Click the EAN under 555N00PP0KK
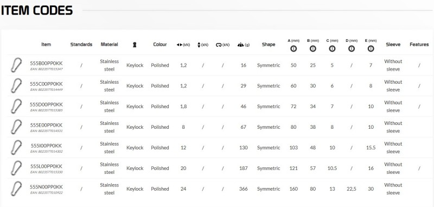The width and height of the screenshot is (434, 207). click(x=46, y=192)
